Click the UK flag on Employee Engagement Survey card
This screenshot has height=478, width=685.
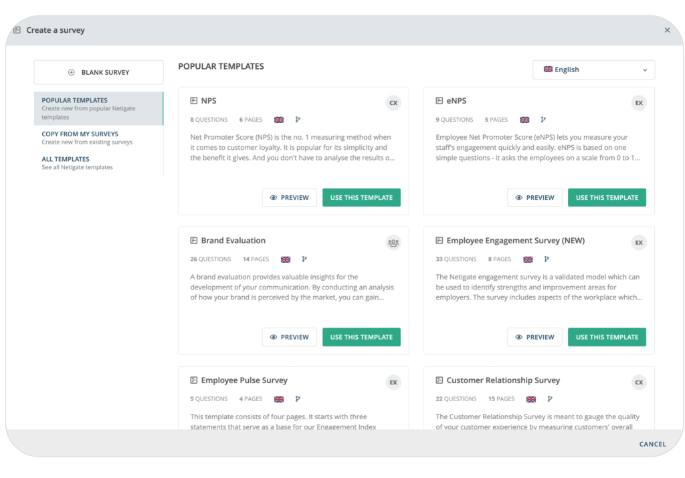[x=528, y=259]
